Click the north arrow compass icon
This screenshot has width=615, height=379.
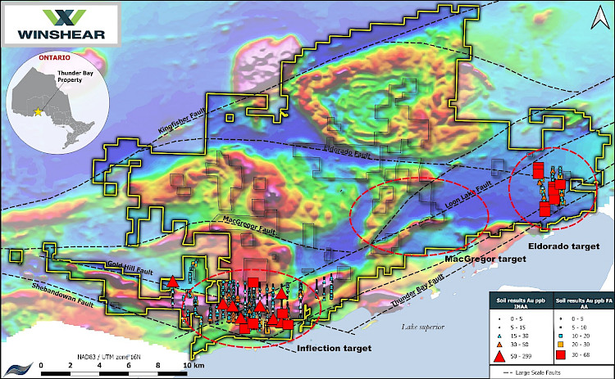600,16
